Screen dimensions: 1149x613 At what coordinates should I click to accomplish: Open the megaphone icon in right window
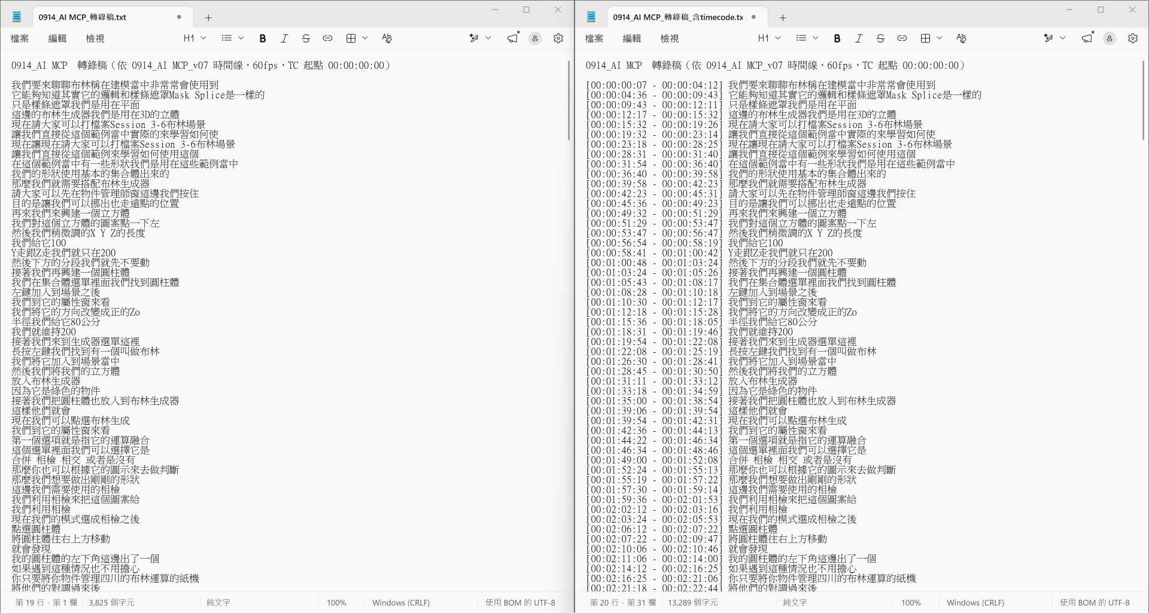1087,38
